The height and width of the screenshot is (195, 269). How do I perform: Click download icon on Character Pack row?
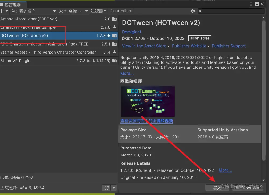[x=114, y=27]
